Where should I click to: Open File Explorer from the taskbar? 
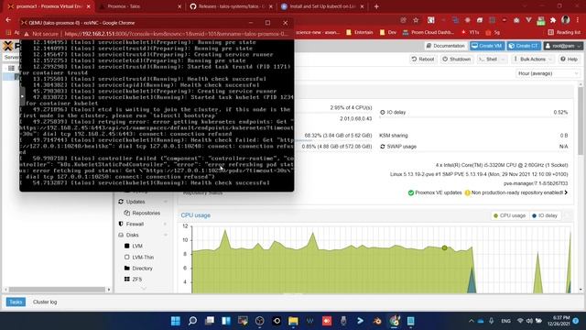click(293, 321)
